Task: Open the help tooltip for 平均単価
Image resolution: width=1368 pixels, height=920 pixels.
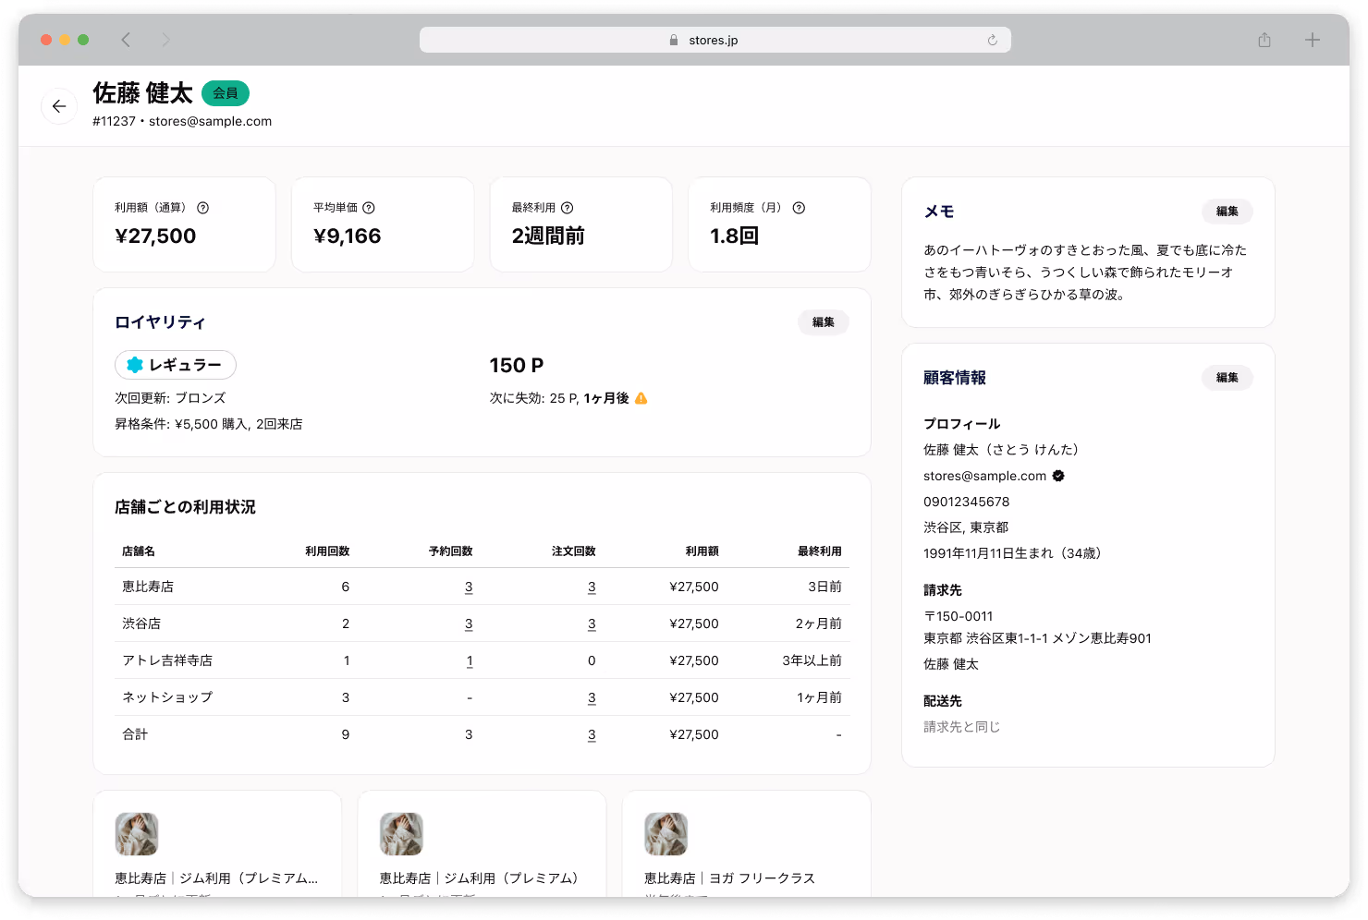Action: tap(370, 208)
